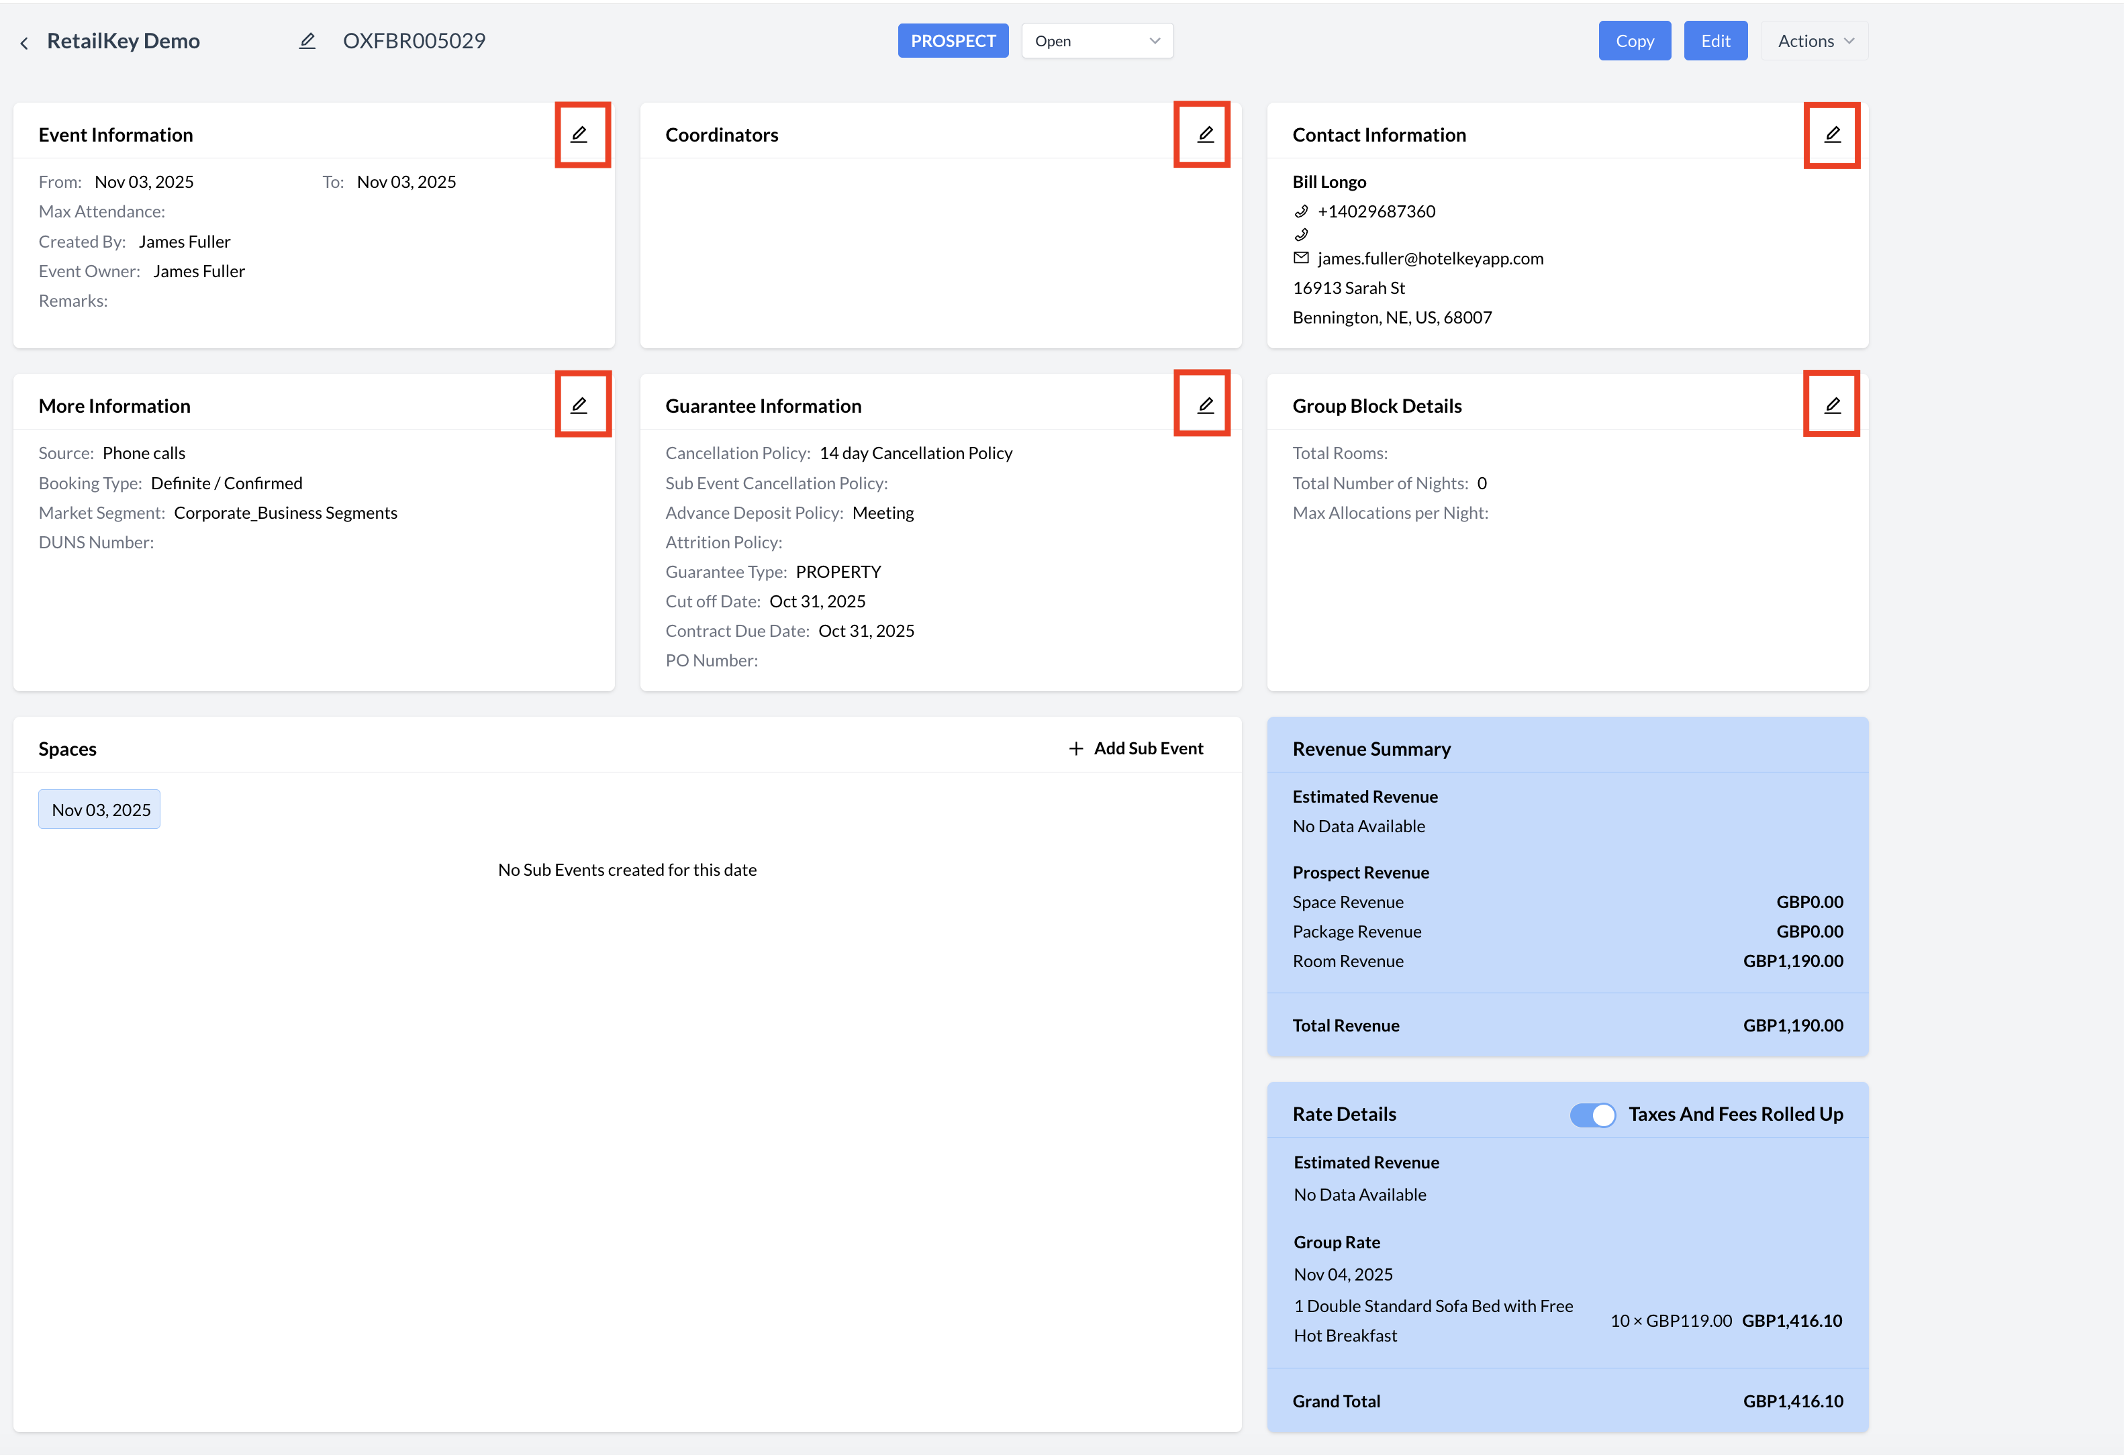Click the RetailKey Demo title
Screen dimensions: 2124x1455
coord(124,41)
